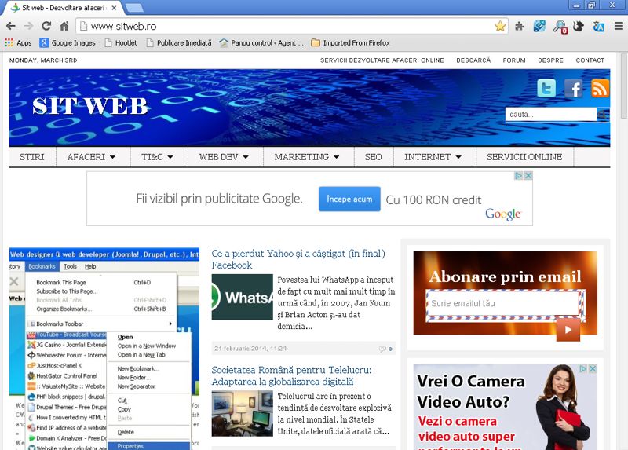Expand the INTERNET dropdown menu
This screenshot has height=450, width=628.
[x=435, y=157]
